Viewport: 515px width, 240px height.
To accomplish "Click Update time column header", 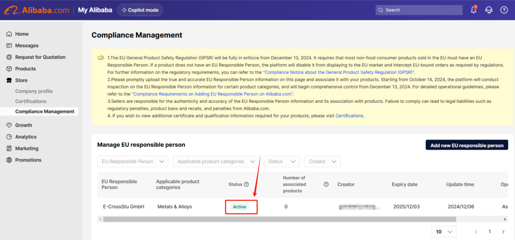I will click(460, 184).
